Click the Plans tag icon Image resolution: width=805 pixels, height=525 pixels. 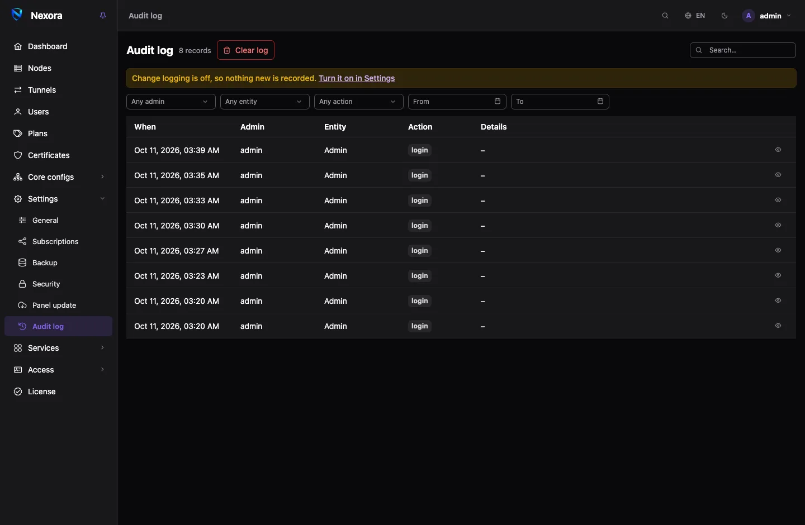[18, 133]
